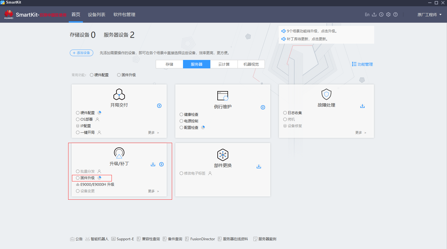Open 智能机器人 in footer
This screenshot has width=447, height=249.
(97, 239)
